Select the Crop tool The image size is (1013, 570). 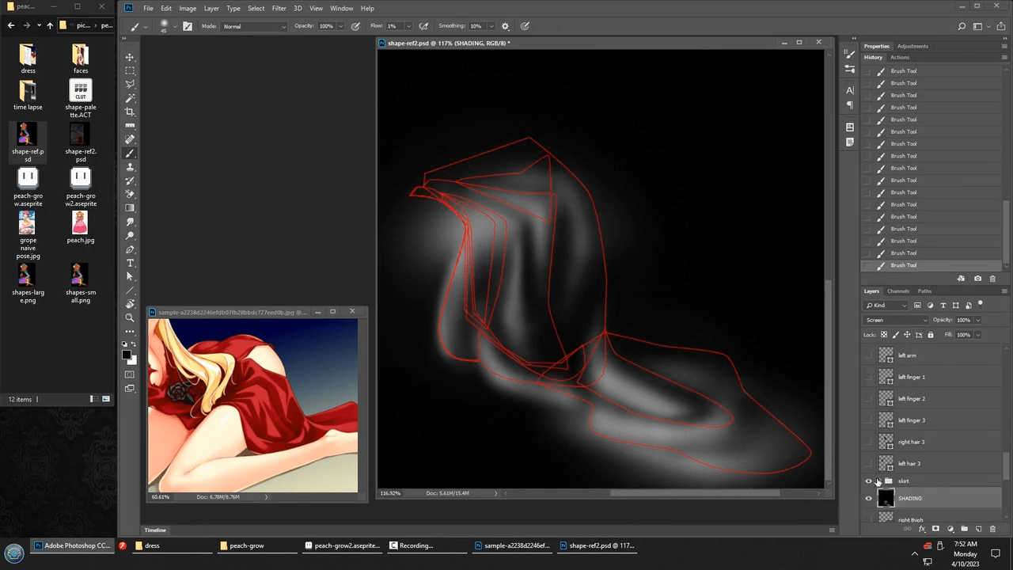(130, 112)
